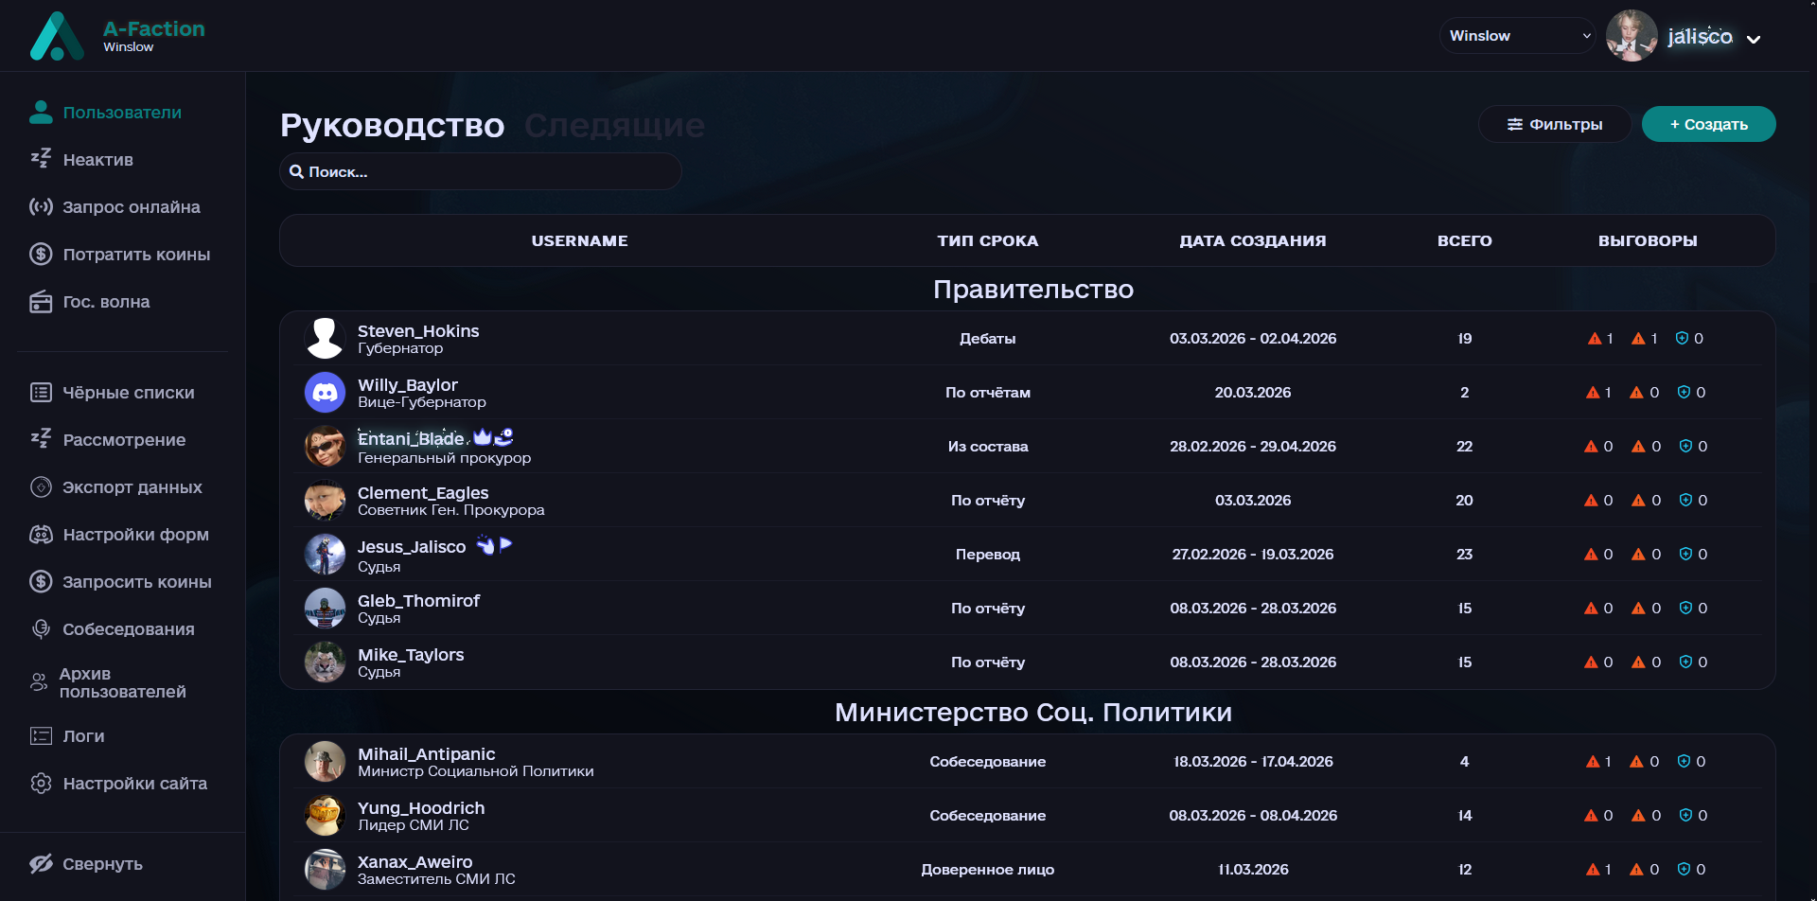Open Запрос онлайна broadcast icon
1817x901 pixels.
pos(41,206)
